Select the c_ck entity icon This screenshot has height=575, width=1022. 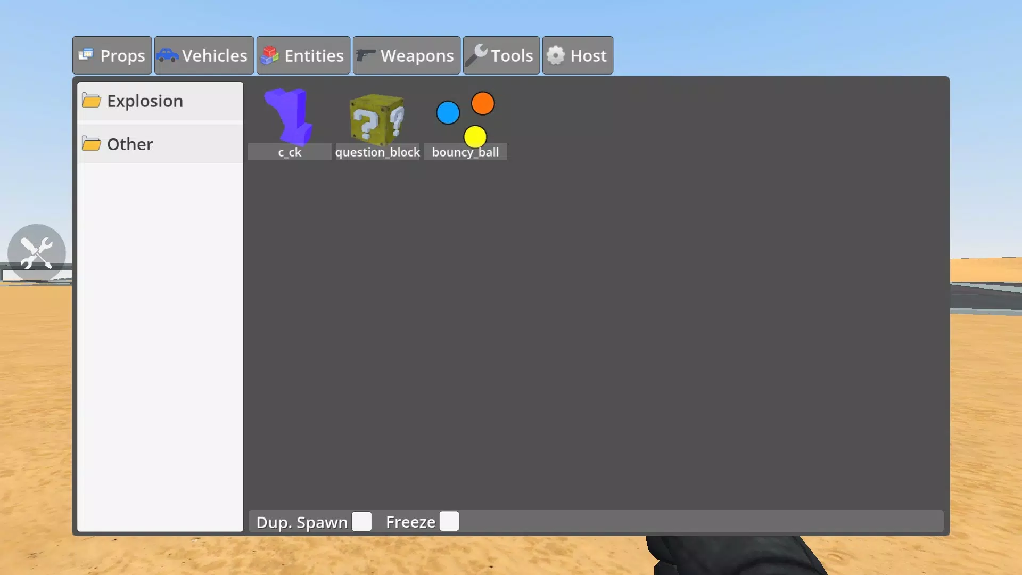point(289,123)
